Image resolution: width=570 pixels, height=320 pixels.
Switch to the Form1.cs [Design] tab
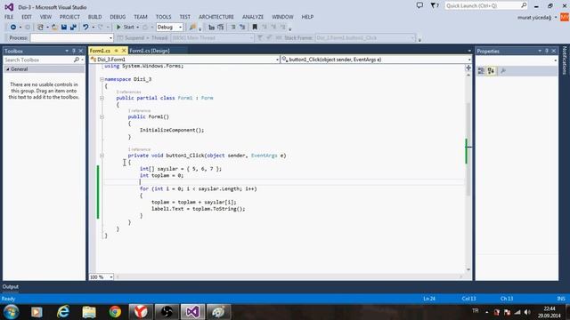(150, 51)
